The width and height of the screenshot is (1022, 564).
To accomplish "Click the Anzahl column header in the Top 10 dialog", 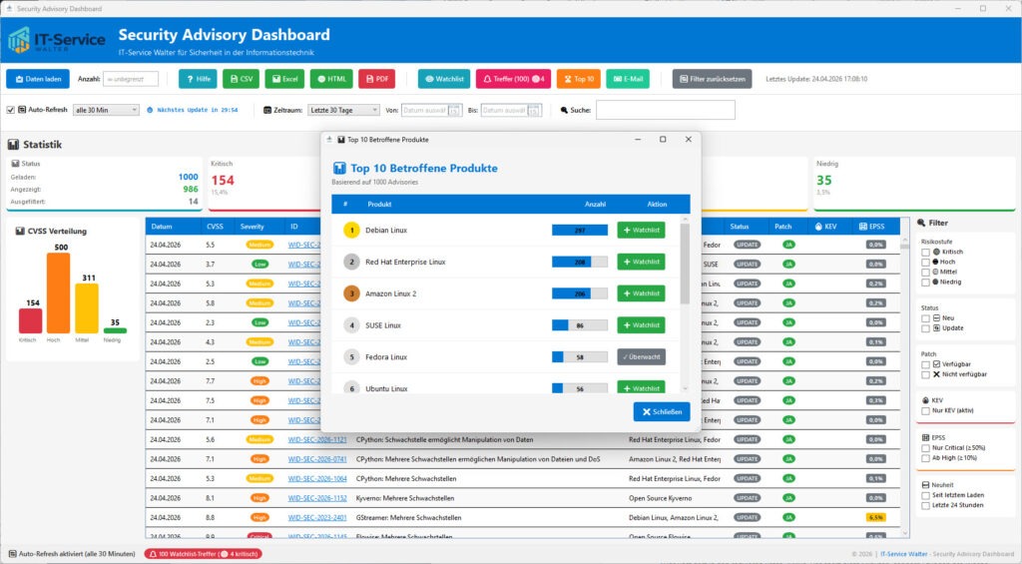I will click(595, 204).
